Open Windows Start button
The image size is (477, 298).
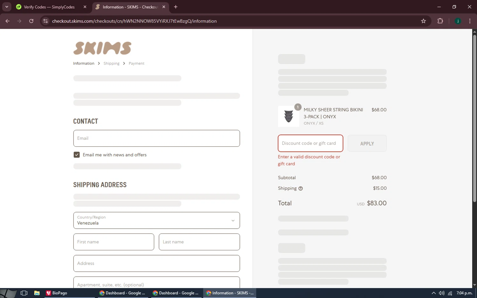[8, 293]
